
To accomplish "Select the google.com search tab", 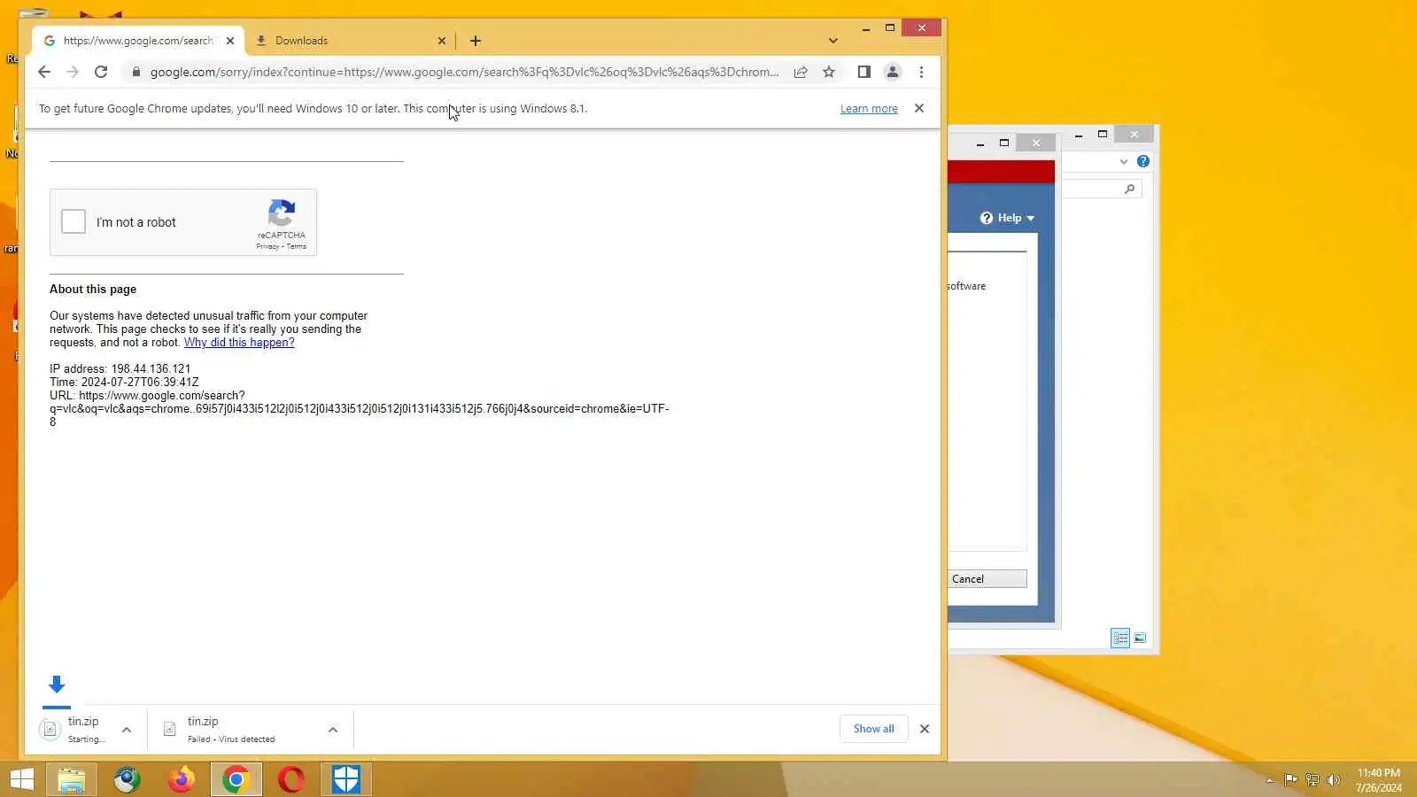I will [x=138, y=41].
